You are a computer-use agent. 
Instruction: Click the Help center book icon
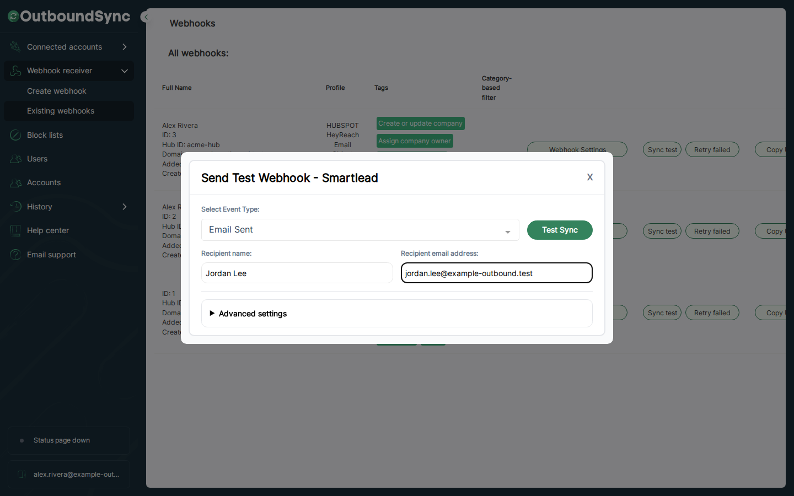pyautogui.click(x=15, y=230)
